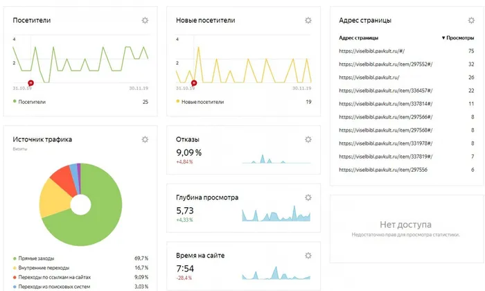485x291 pixels.
Task: Click the Отказы value 9,09 %
Action: 188,152
